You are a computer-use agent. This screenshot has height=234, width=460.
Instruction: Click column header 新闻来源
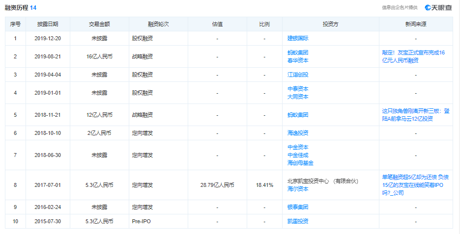(x=416, y=25)
